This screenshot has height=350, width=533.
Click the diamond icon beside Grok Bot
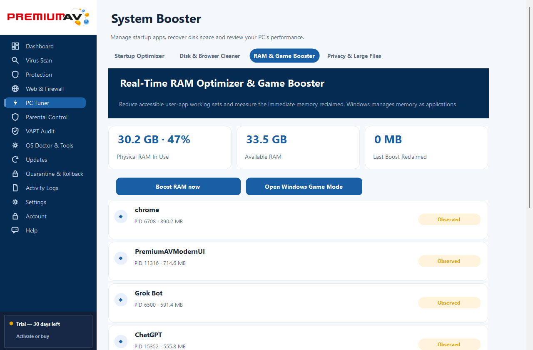121,300
